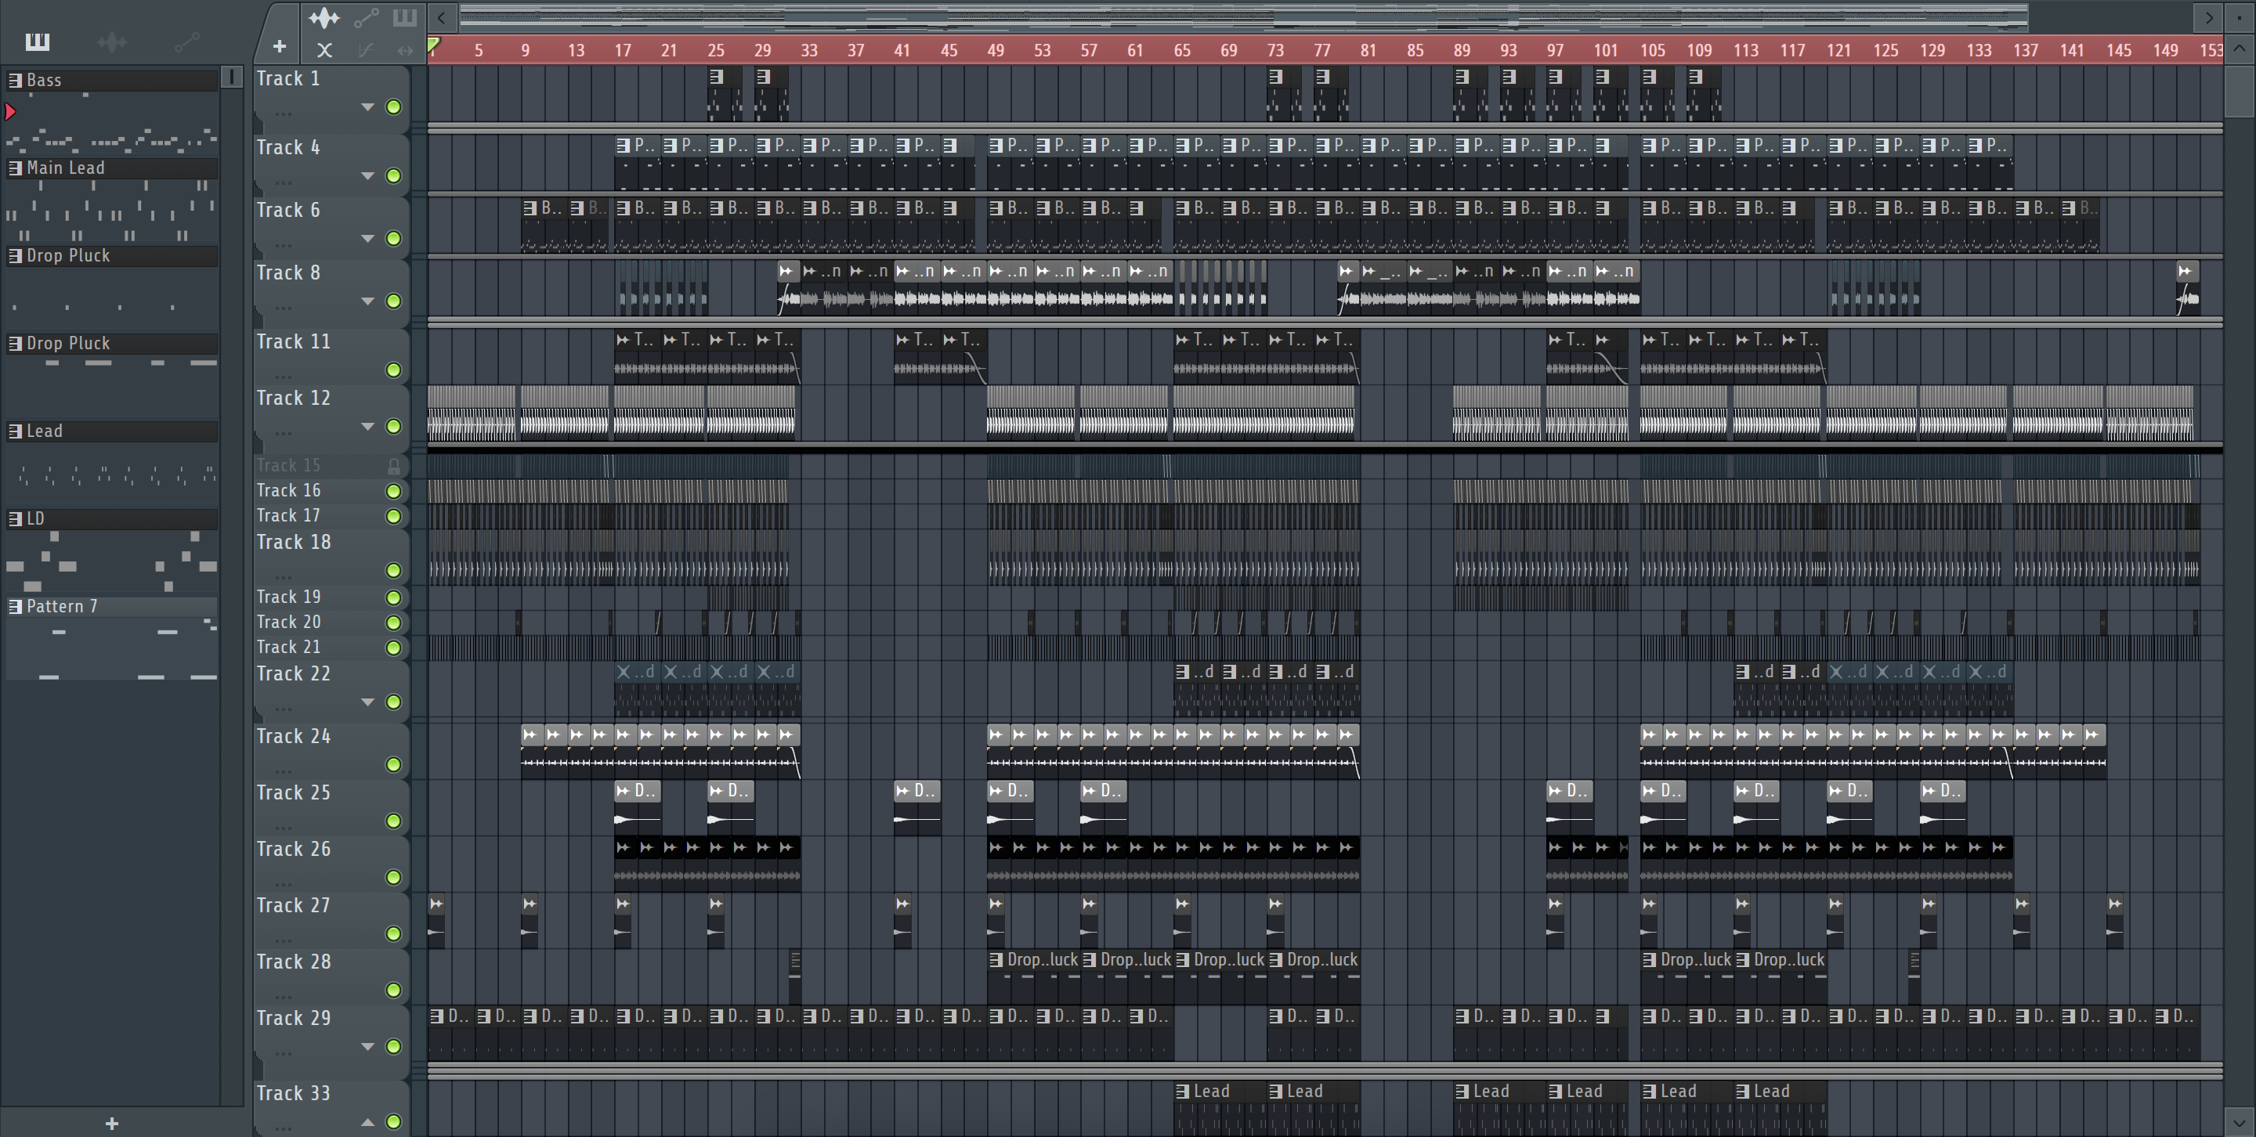The height and width of the screenshot is (1137, 2256).
Task: Mute Track 4 with its green light
Action: click(394, 176)
